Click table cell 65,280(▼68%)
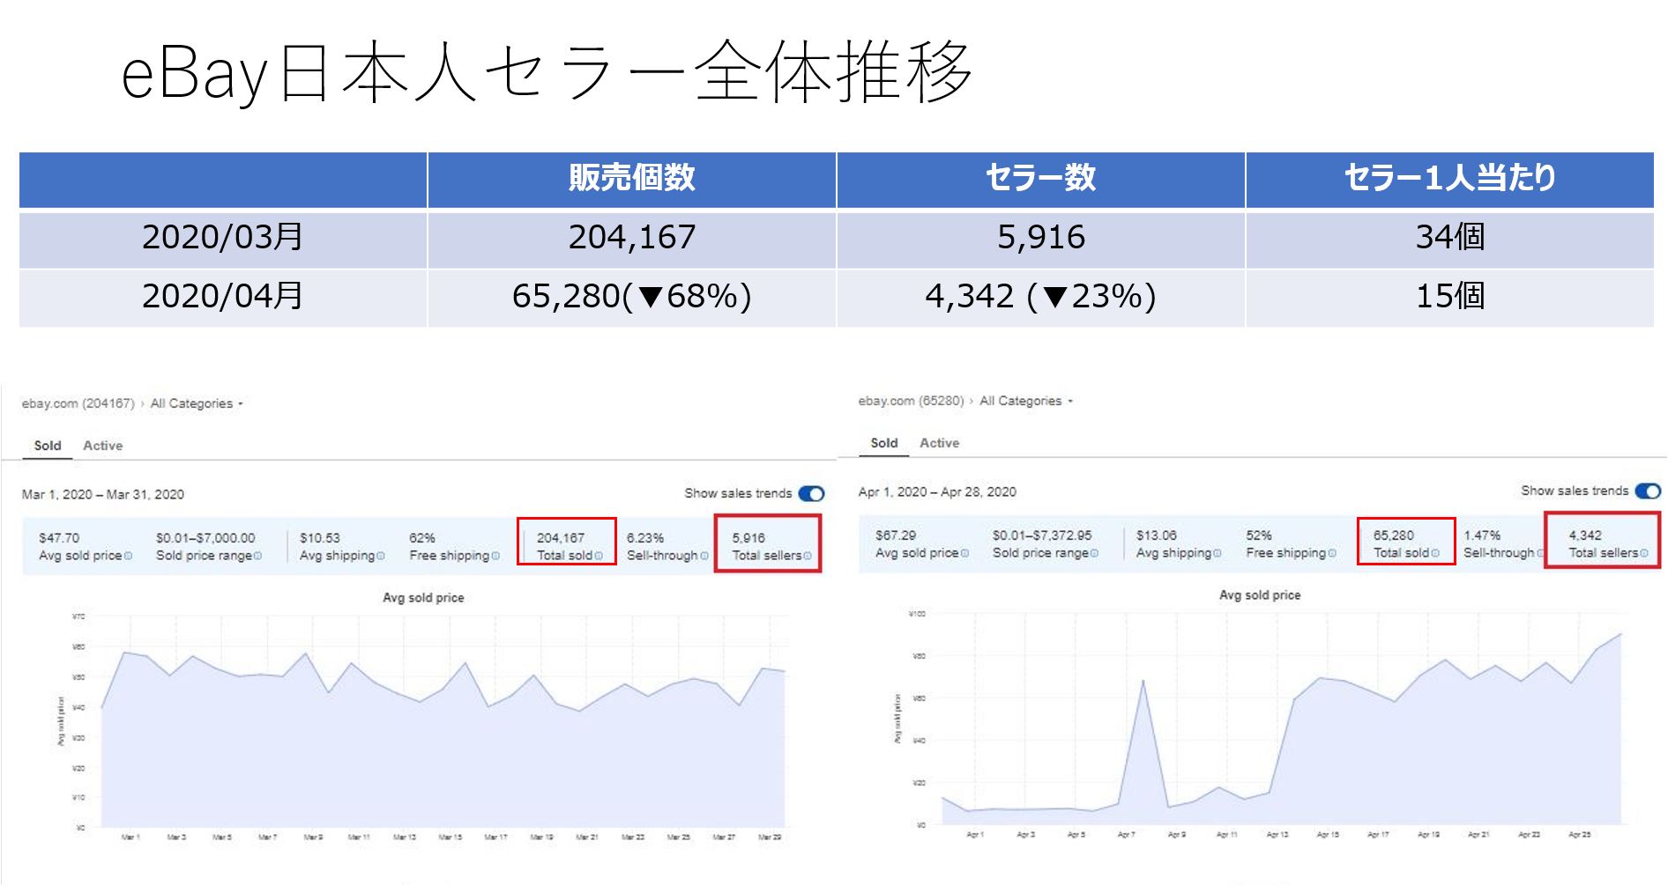Viewport: 1668px width, 886px height. 632,298
